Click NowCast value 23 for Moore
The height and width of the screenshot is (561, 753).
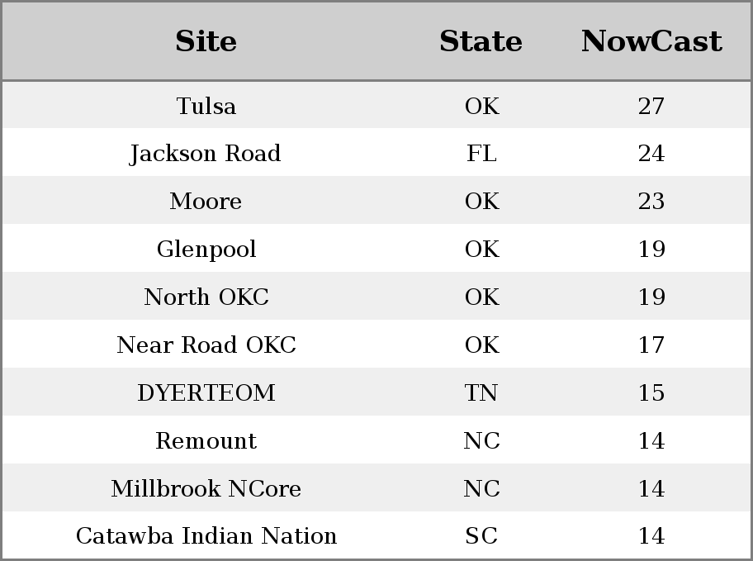pyautogui.click(x=651, y=201)
